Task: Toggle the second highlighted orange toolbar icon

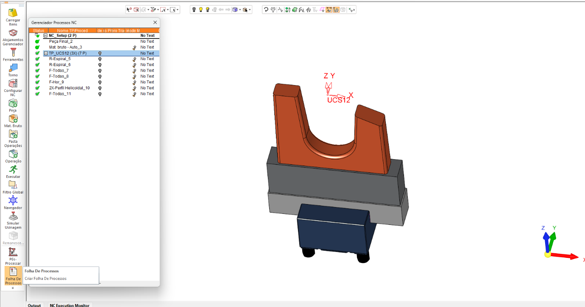Action: [x=336, y=9]
